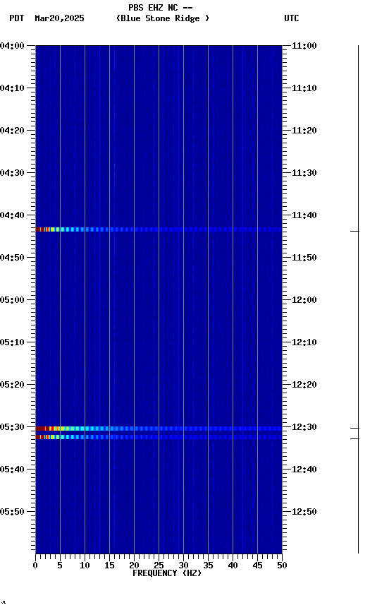
Task: Click the 15 Hz frequency tick label
Action: 109,566
